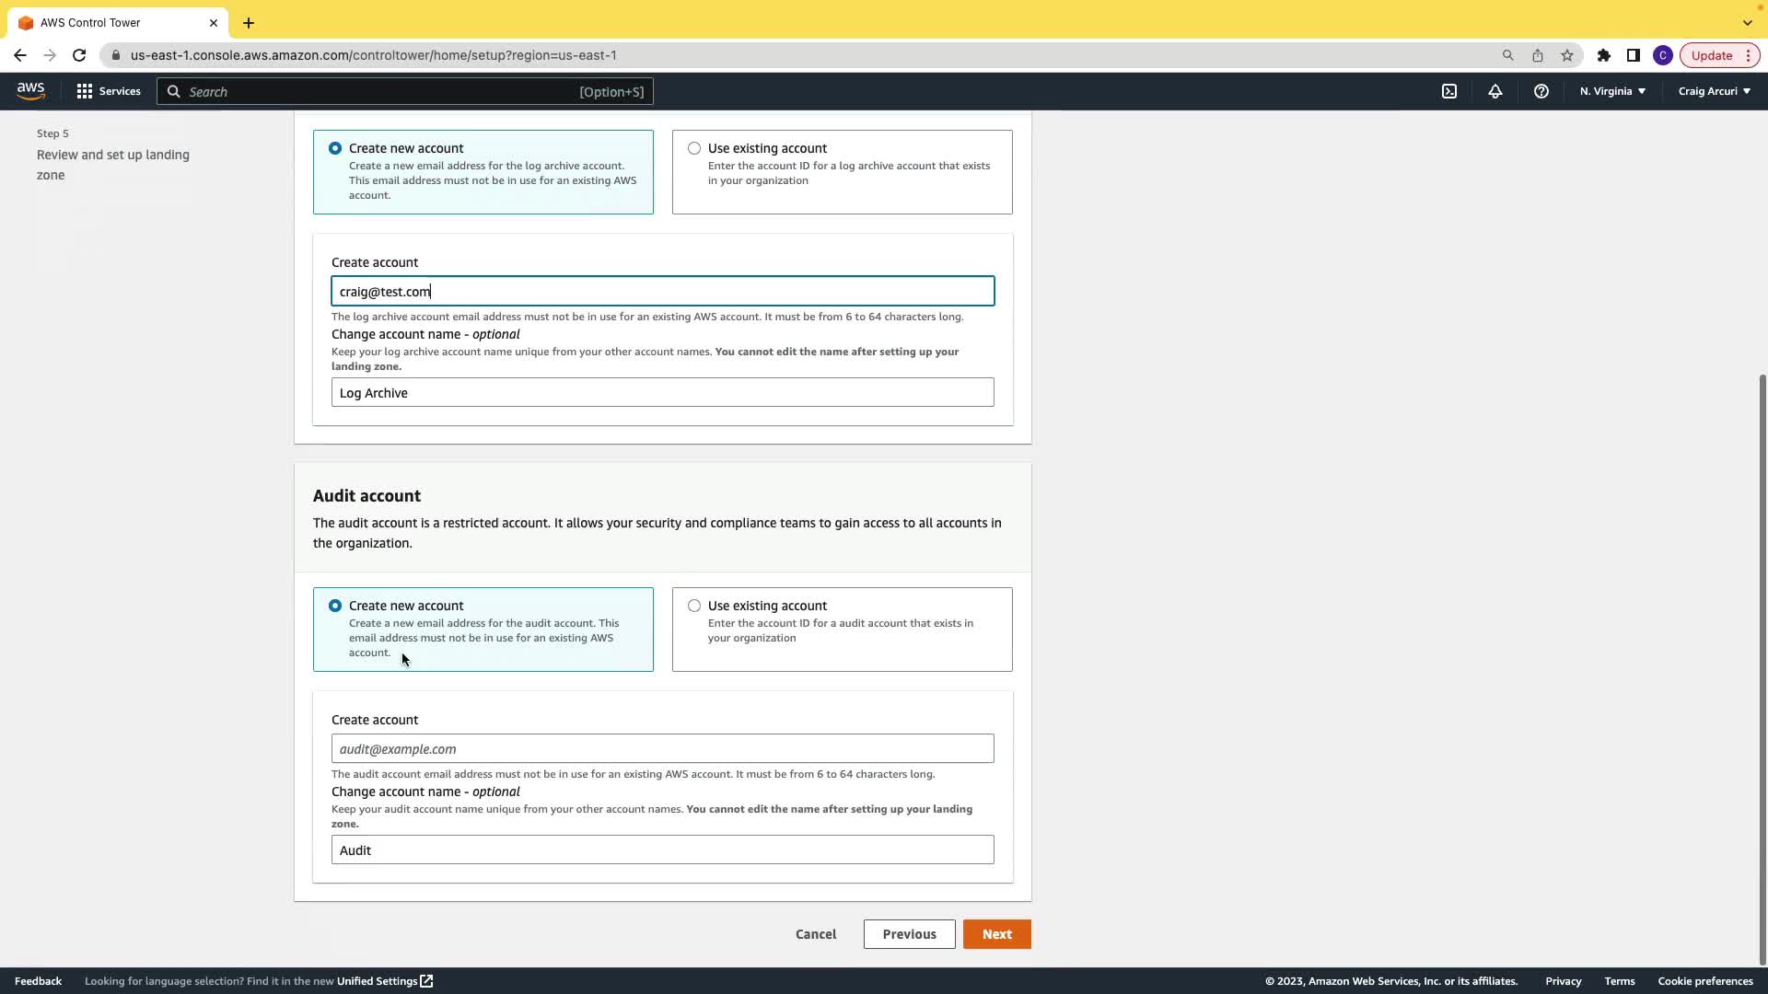
Task: Expand the browser tab list chevron
Action: click(x=1747, y=22)
